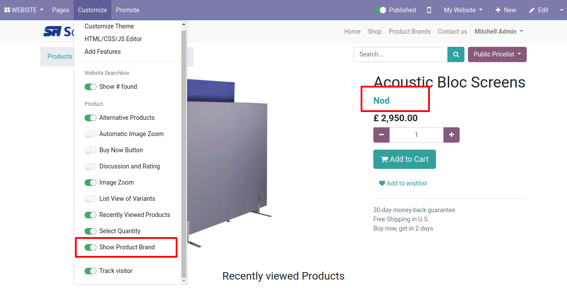Open the Mitchell Admin user menu
The width and height of the screenshot is (567, 294).
(498, 31)
